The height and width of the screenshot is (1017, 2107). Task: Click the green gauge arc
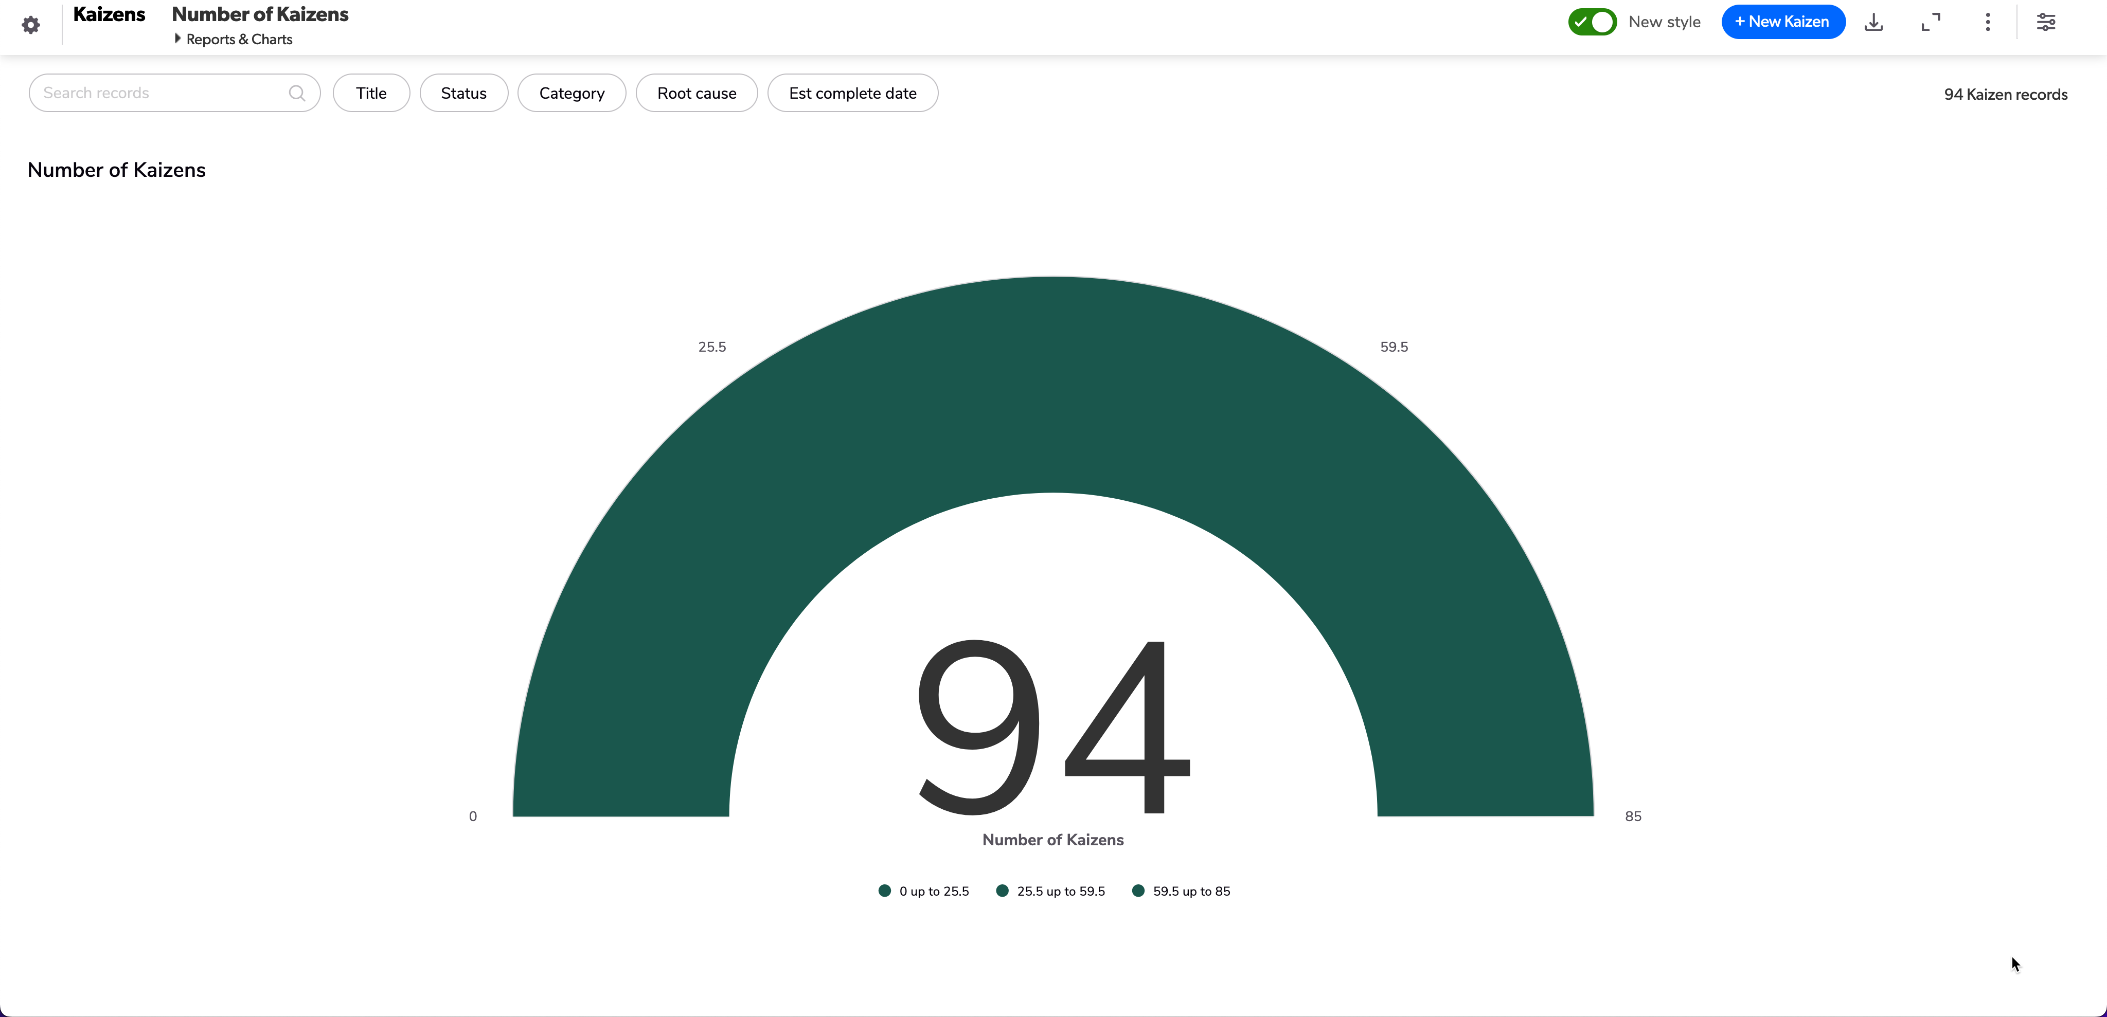pyautogui.click(x=1053, y=384)
